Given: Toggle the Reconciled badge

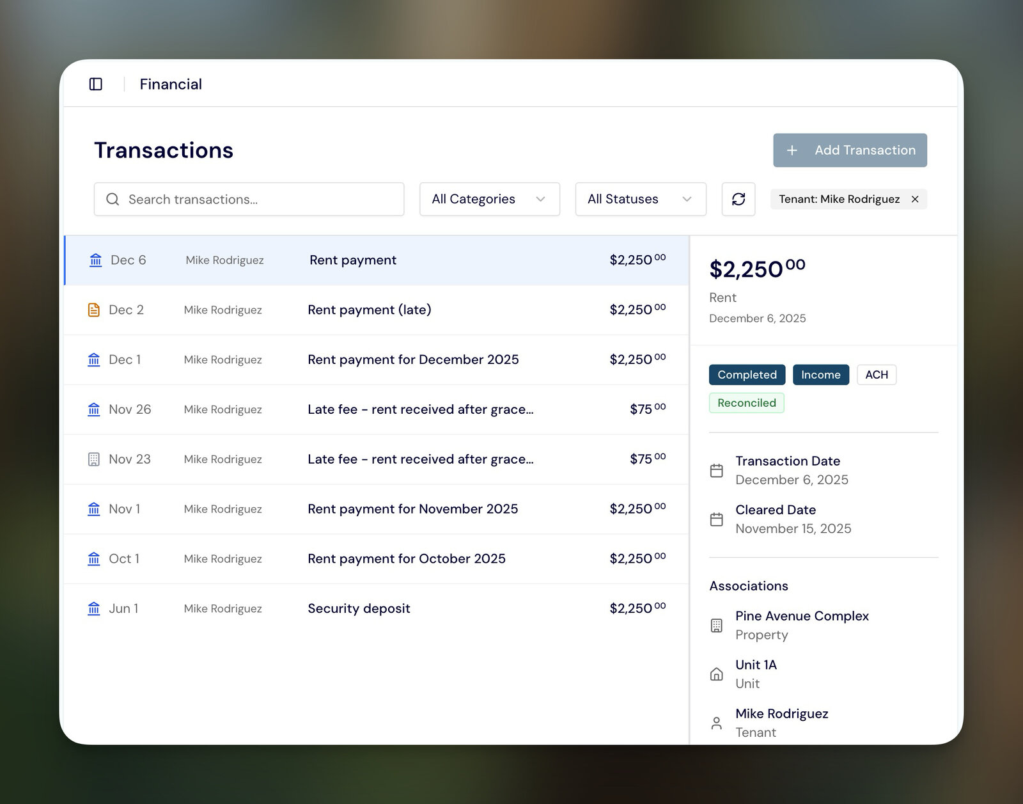Looking at the screenshot, I should pos(746,403).
